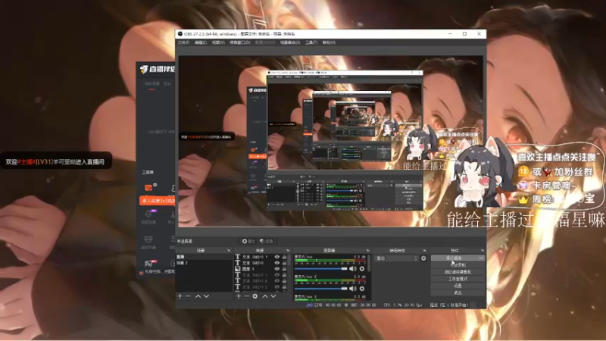Pop out the 混音器 dock using its header icon

click(367, 251)
